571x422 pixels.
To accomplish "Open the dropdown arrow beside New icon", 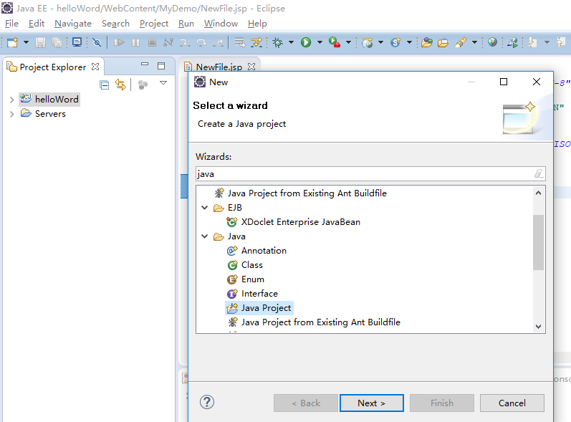I will pos(26,42).
